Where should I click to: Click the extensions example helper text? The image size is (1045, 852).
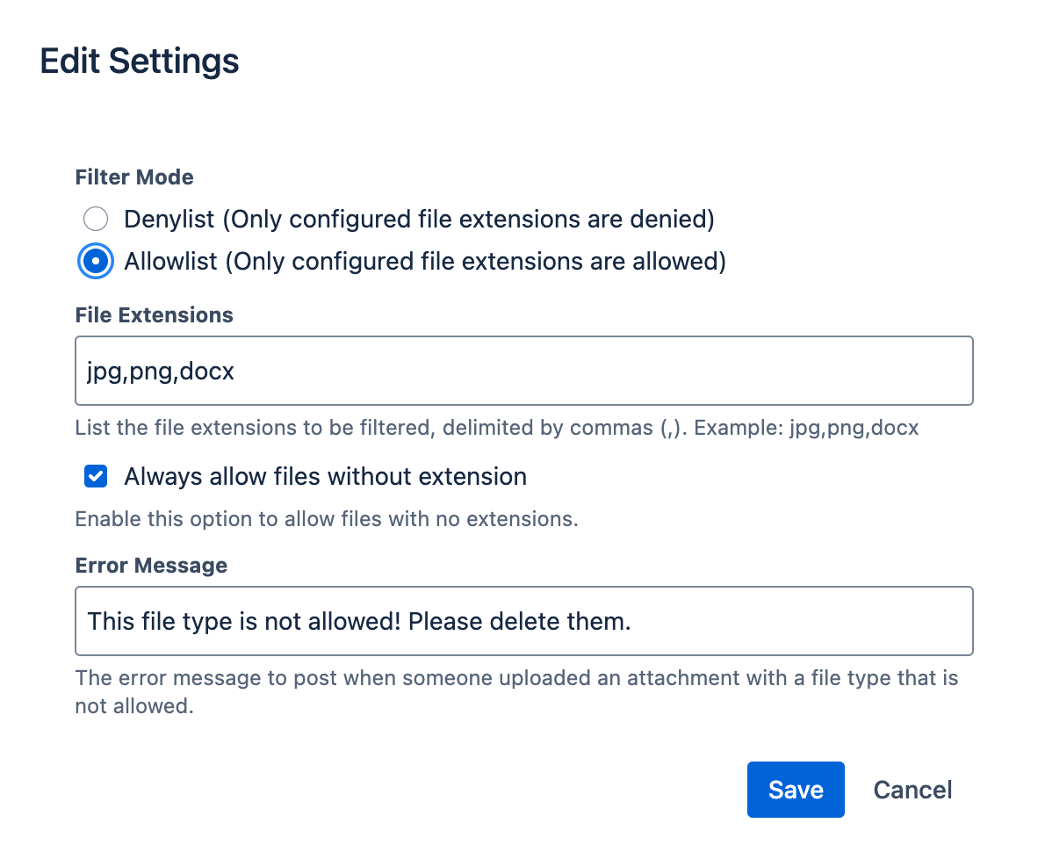(x=496, y=428)
